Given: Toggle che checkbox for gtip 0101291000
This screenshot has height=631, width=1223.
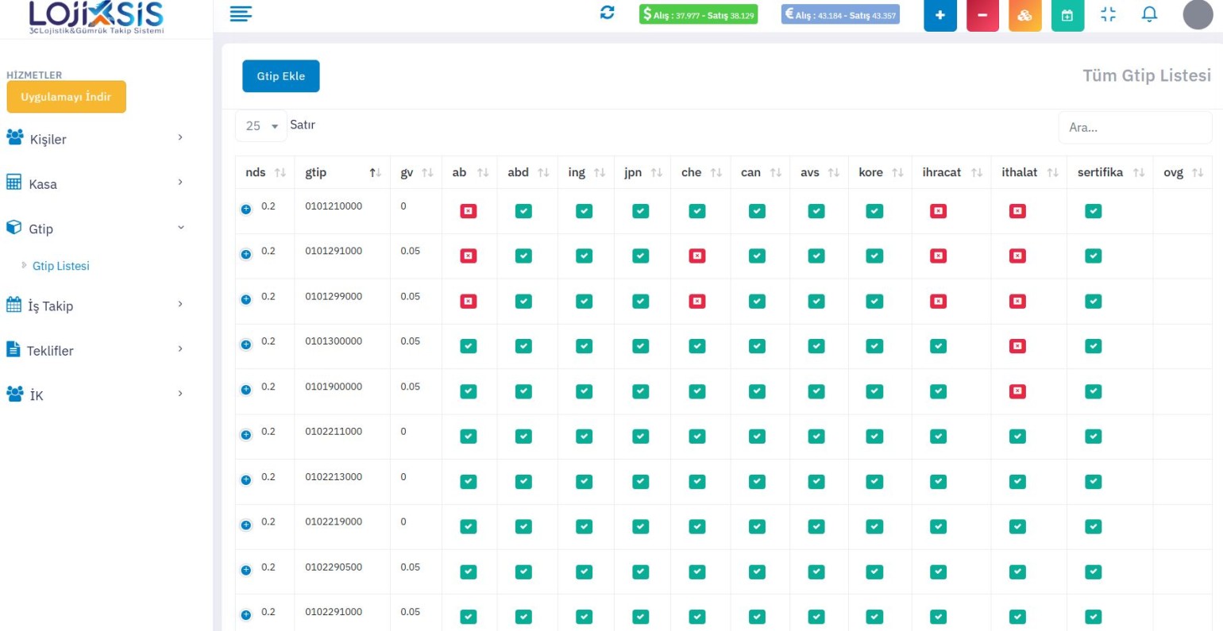Looking at the screenshot, I should 697,256.
